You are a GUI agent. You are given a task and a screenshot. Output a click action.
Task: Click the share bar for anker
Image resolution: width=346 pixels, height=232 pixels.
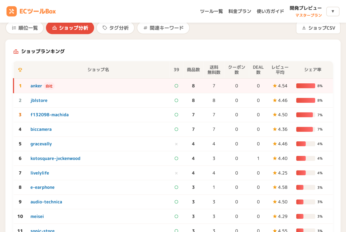click(306, 86)
